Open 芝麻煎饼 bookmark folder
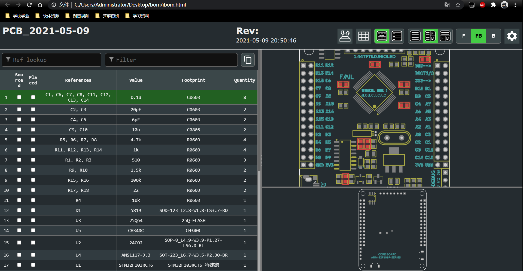This screenshot has width=523, height=271. 107,16
